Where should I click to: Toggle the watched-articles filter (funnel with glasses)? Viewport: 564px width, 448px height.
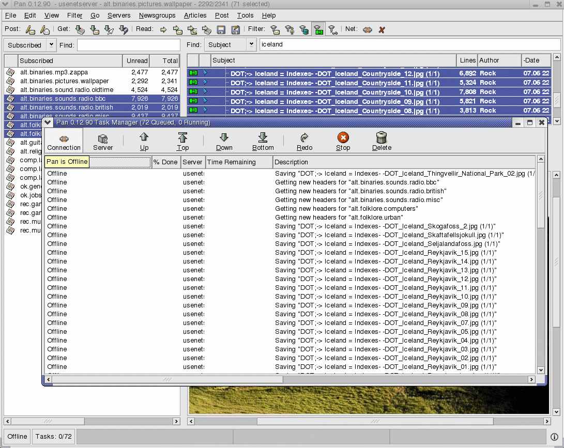pos(333,29)
